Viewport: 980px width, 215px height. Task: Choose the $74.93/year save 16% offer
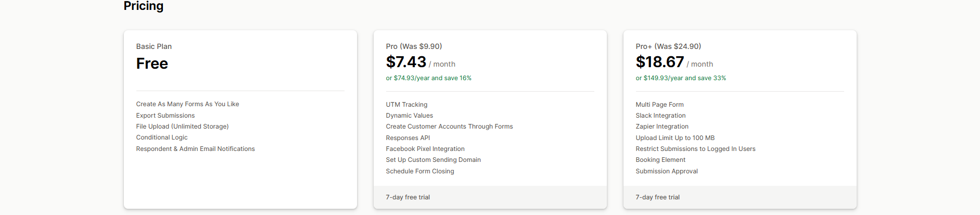click(428, 78)
